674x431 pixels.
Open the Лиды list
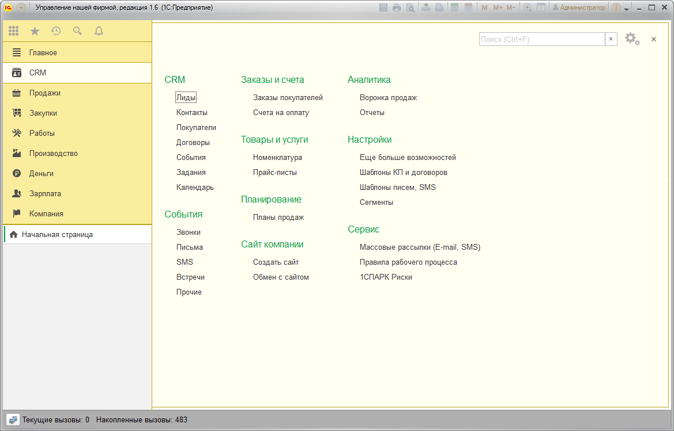[x=186, y=97]
